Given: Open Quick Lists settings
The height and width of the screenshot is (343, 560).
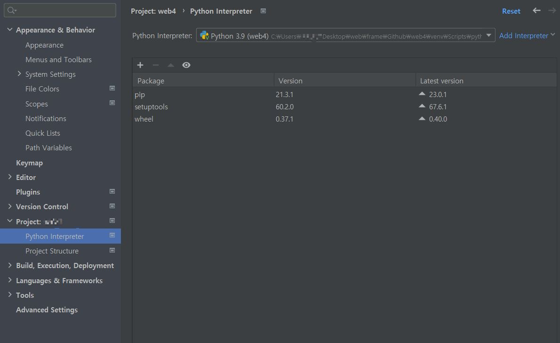Looking at the screenshot, I should 42,133.
